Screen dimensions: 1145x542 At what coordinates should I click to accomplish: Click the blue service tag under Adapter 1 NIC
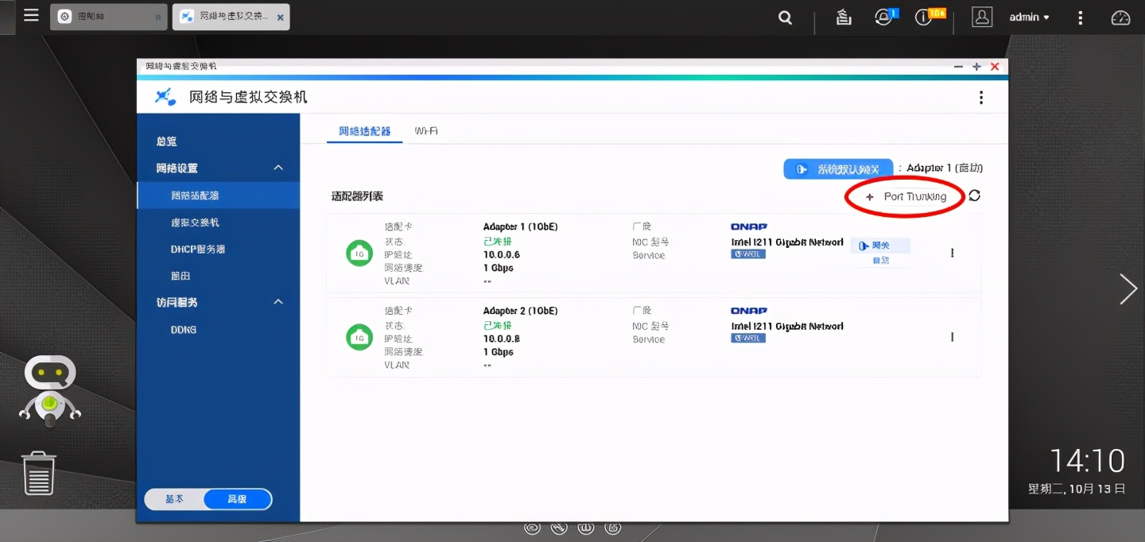748,254
